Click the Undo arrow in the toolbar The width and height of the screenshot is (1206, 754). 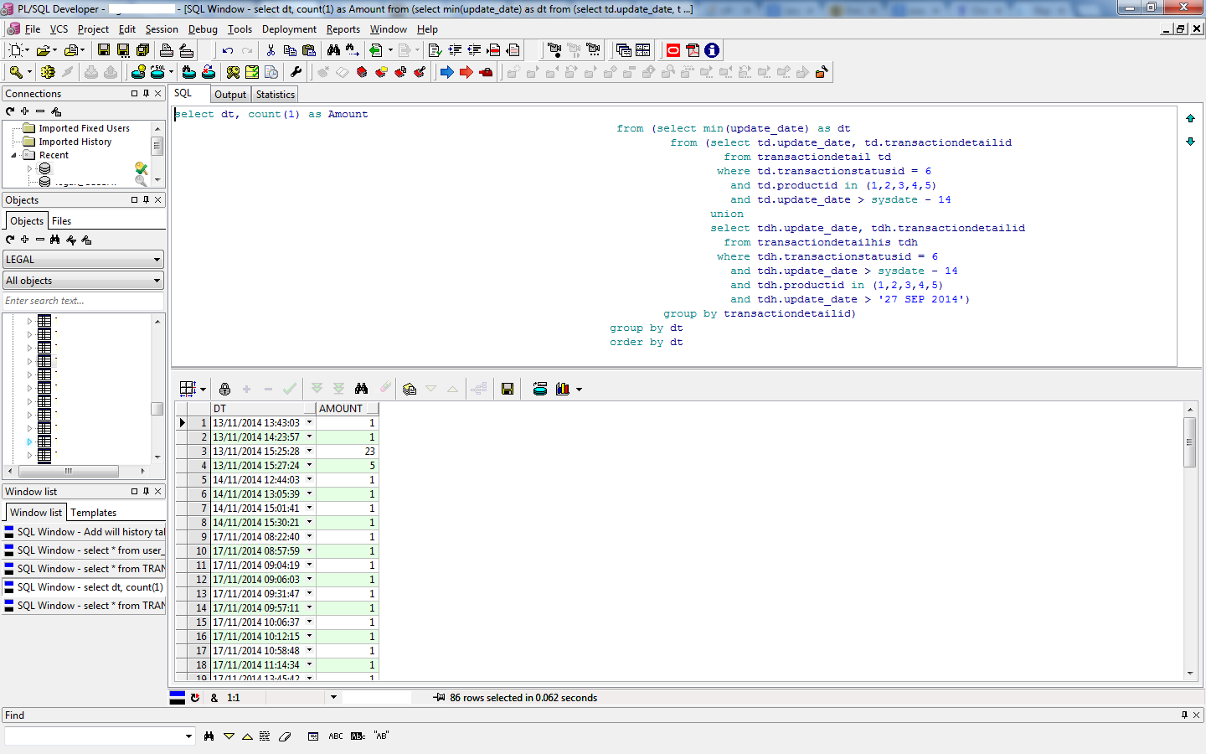pos(227,50)
